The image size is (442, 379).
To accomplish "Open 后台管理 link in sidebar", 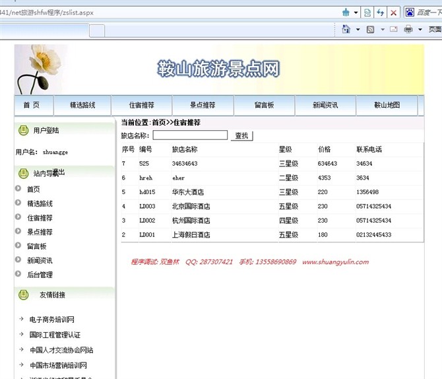I will [x=40, y=275].
